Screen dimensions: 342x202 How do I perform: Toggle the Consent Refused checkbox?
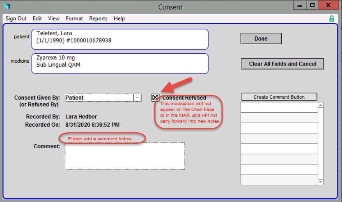(155, 98)
